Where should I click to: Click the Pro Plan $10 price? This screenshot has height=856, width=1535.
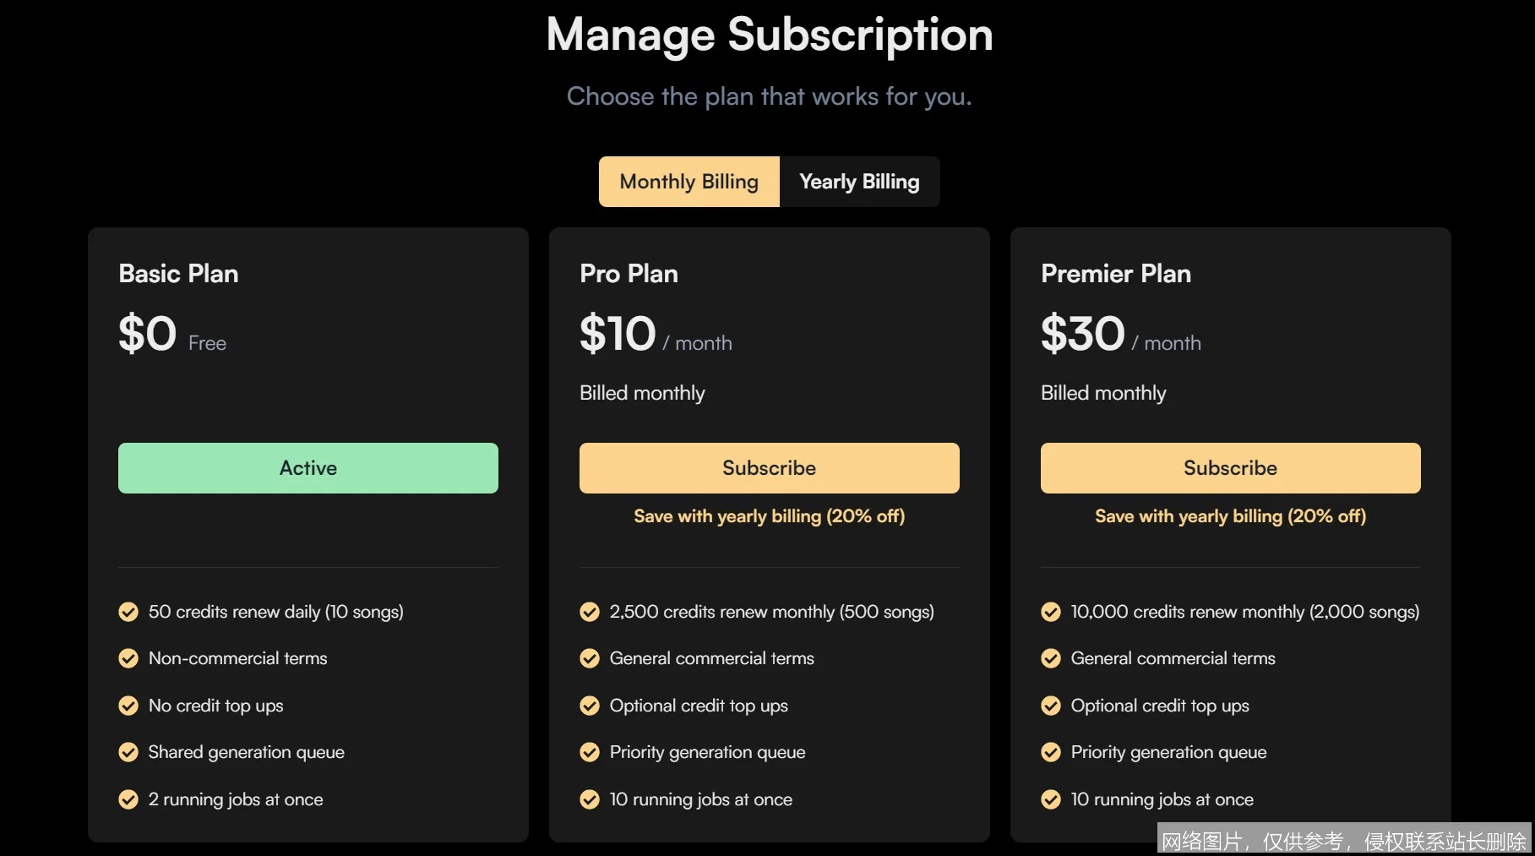pos(618,333)
